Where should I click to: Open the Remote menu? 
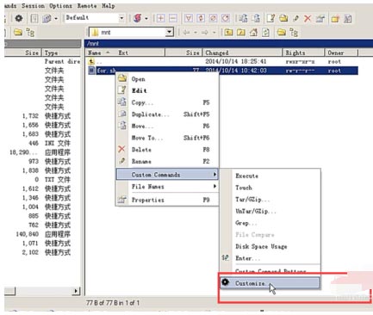87,6
